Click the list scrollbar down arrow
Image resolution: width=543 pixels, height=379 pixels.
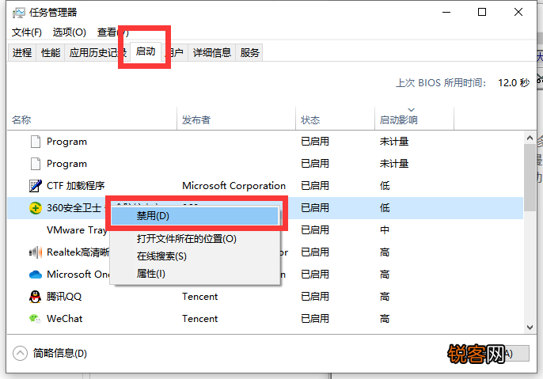pos(530,327)
